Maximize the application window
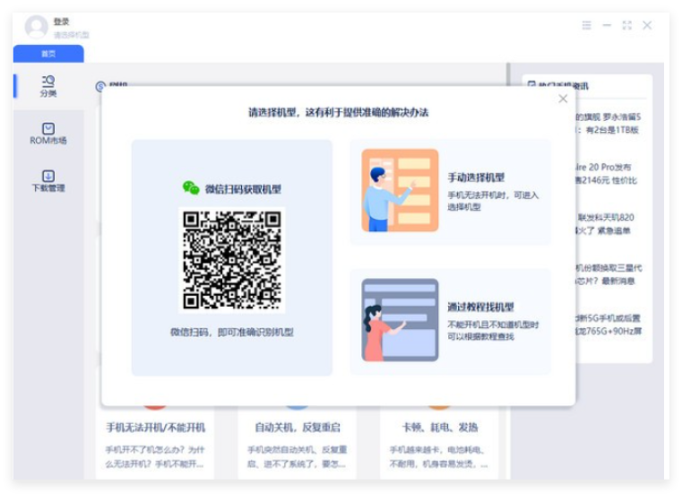The image size is (682, 494). [x=626, y=26]
